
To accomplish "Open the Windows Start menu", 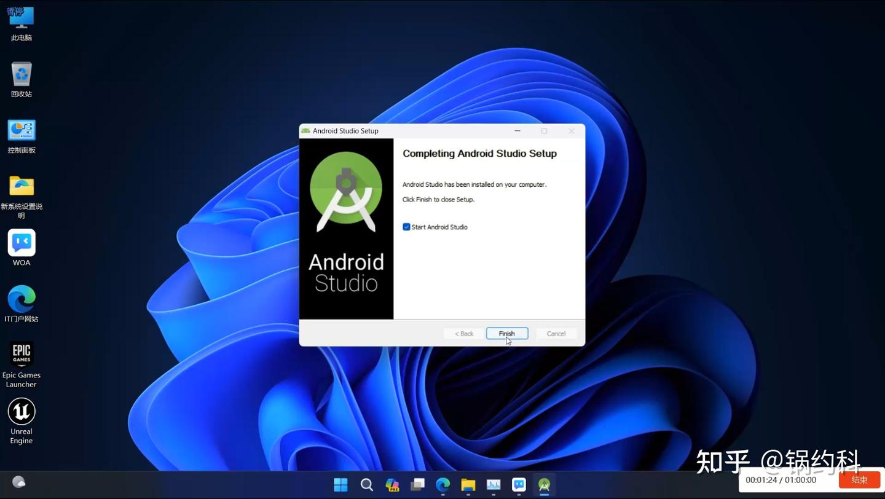I will (340, 485).
